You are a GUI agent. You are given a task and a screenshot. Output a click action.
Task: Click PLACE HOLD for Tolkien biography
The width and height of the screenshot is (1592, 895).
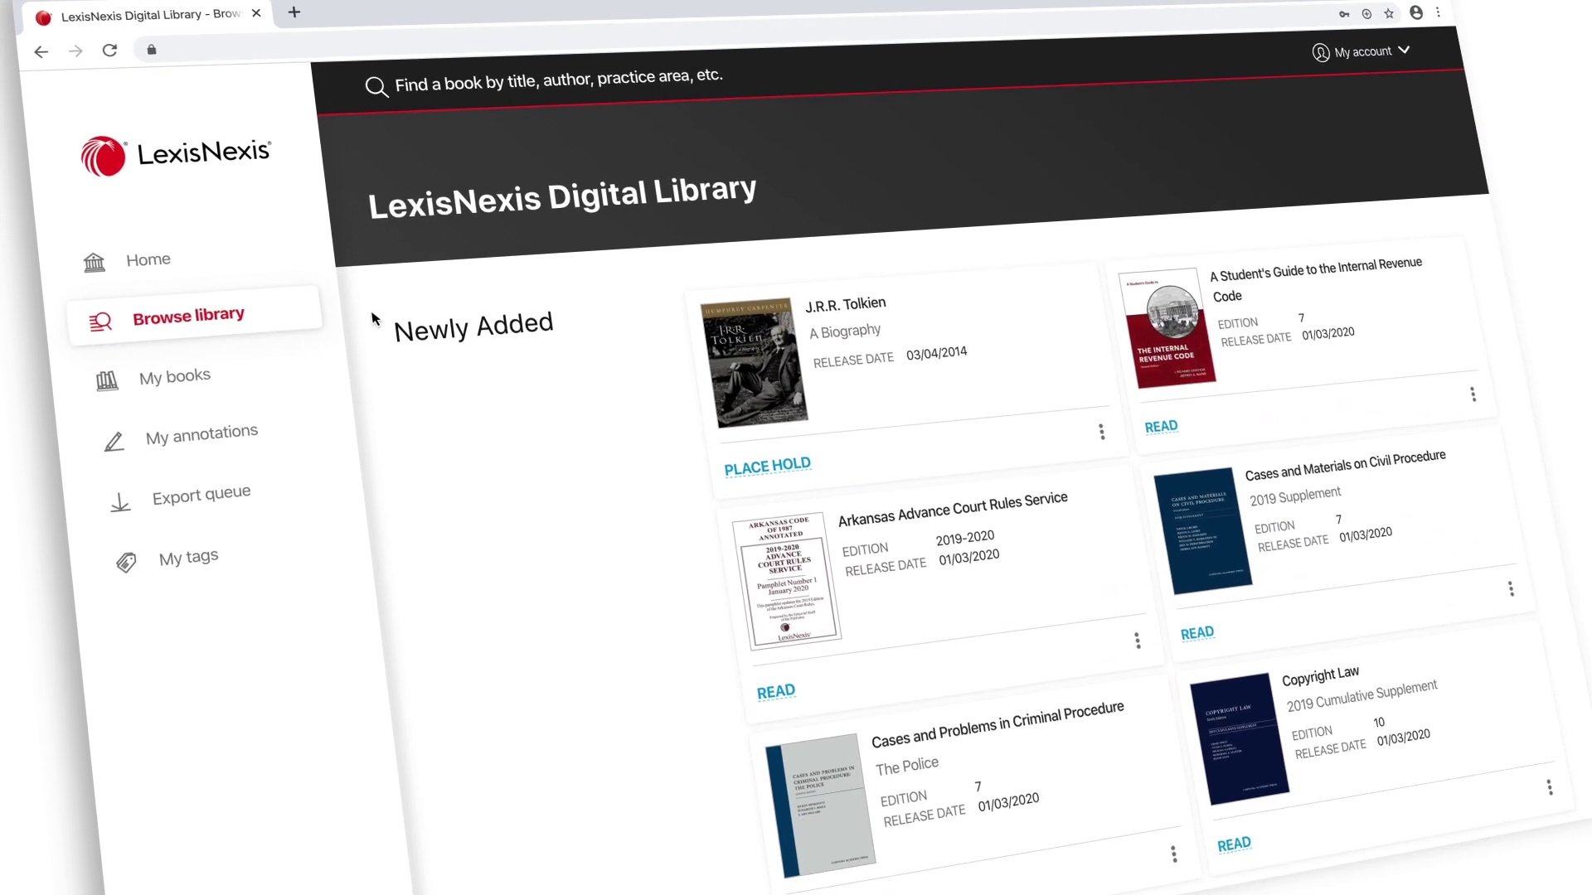767,467
